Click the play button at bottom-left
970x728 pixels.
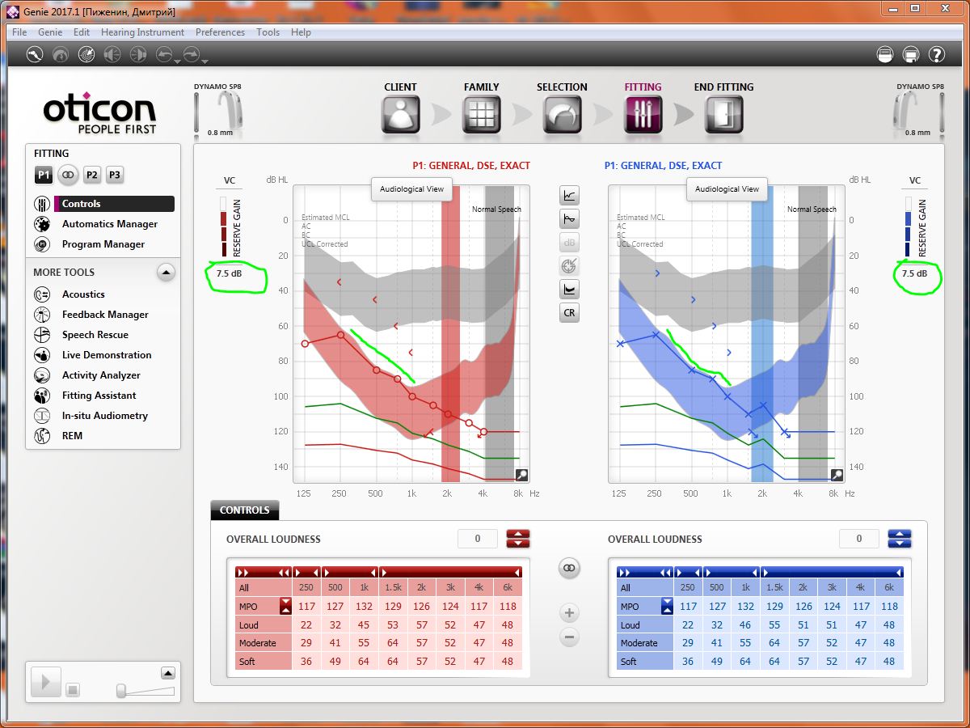tap(45, 682)
